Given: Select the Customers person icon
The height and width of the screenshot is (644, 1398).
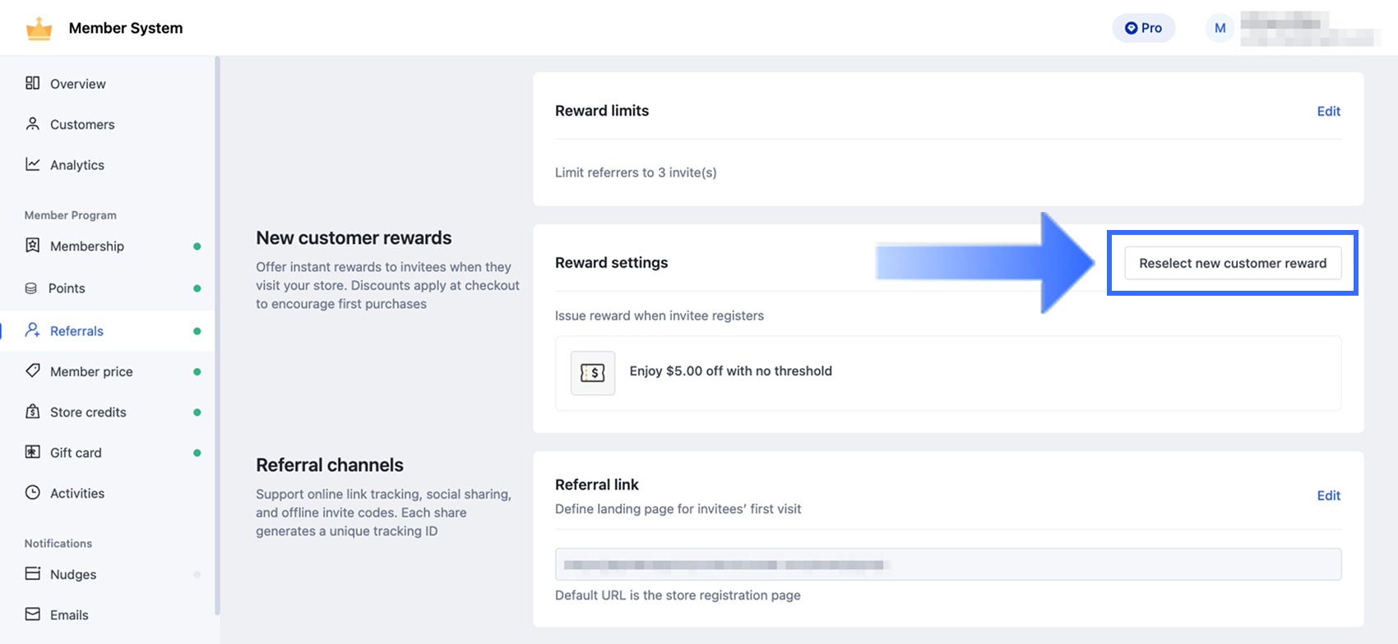Looking at the screenshot, I should 33,124.
